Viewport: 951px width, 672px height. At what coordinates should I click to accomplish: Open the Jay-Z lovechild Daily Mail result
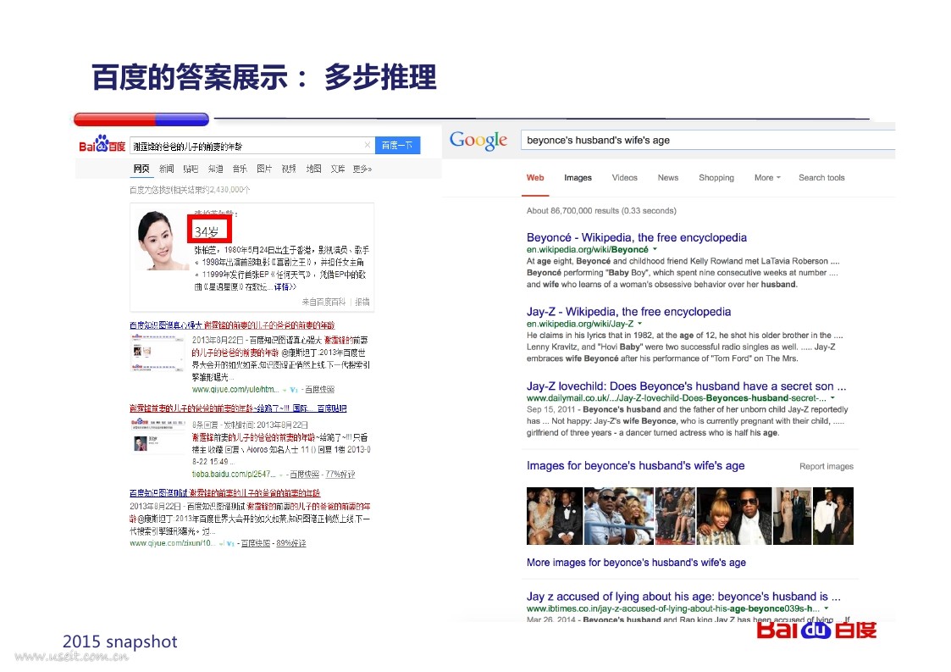tap(686, 386)
